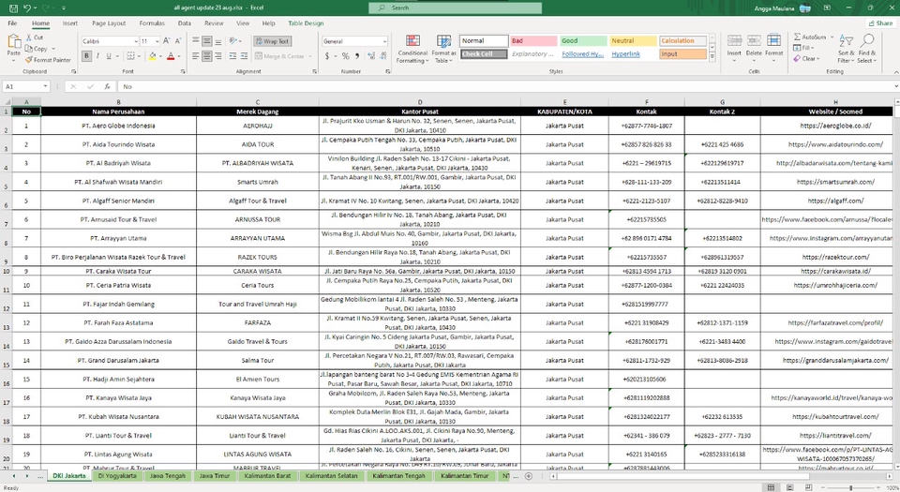Open the Clear dropdown
This screenshot has width=900, height=492.
point(806,58)
